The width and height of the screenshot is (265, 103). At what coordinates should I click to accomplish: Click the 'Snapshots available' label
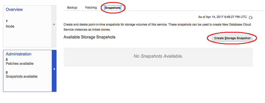[21, 76]
